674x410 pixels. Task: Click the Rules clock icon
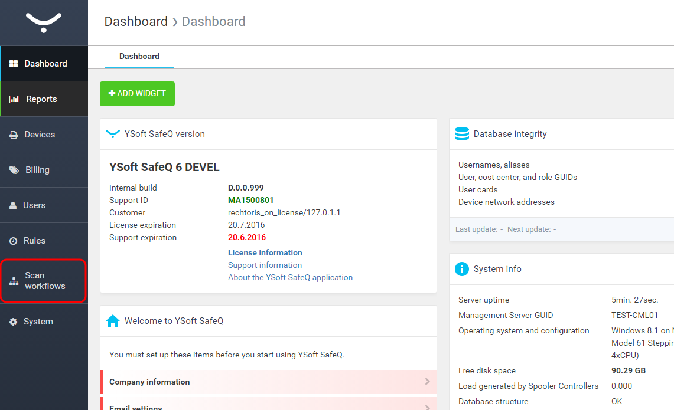pyautogui.click(x=13, y=241)
